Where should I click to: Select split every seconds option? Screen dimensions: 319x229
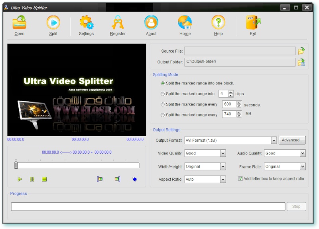click(x=163, y=104)
